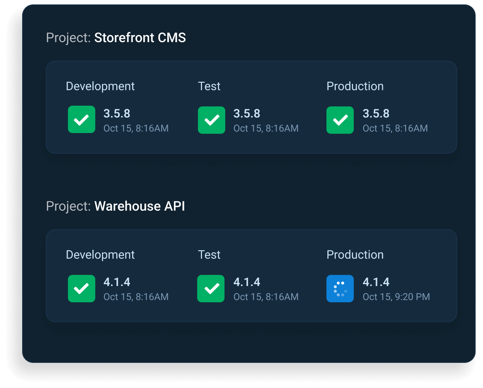483x388 pixels.
Task: Click the Production success check icon for Storefront CMS
Action: 340,120
